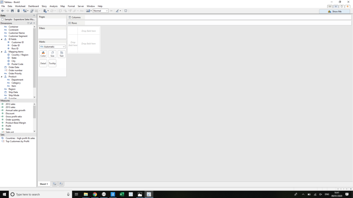Open the Worksheet menu
Image resolution: width=353 pixels, height=198 pixels.
20,6
